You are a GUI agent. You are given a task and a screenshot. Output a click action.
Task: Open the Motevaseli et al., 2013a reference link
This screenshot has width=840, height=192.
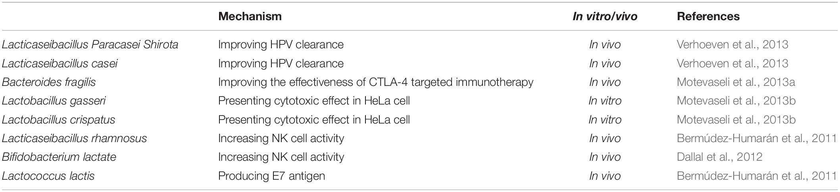(736, 82)
